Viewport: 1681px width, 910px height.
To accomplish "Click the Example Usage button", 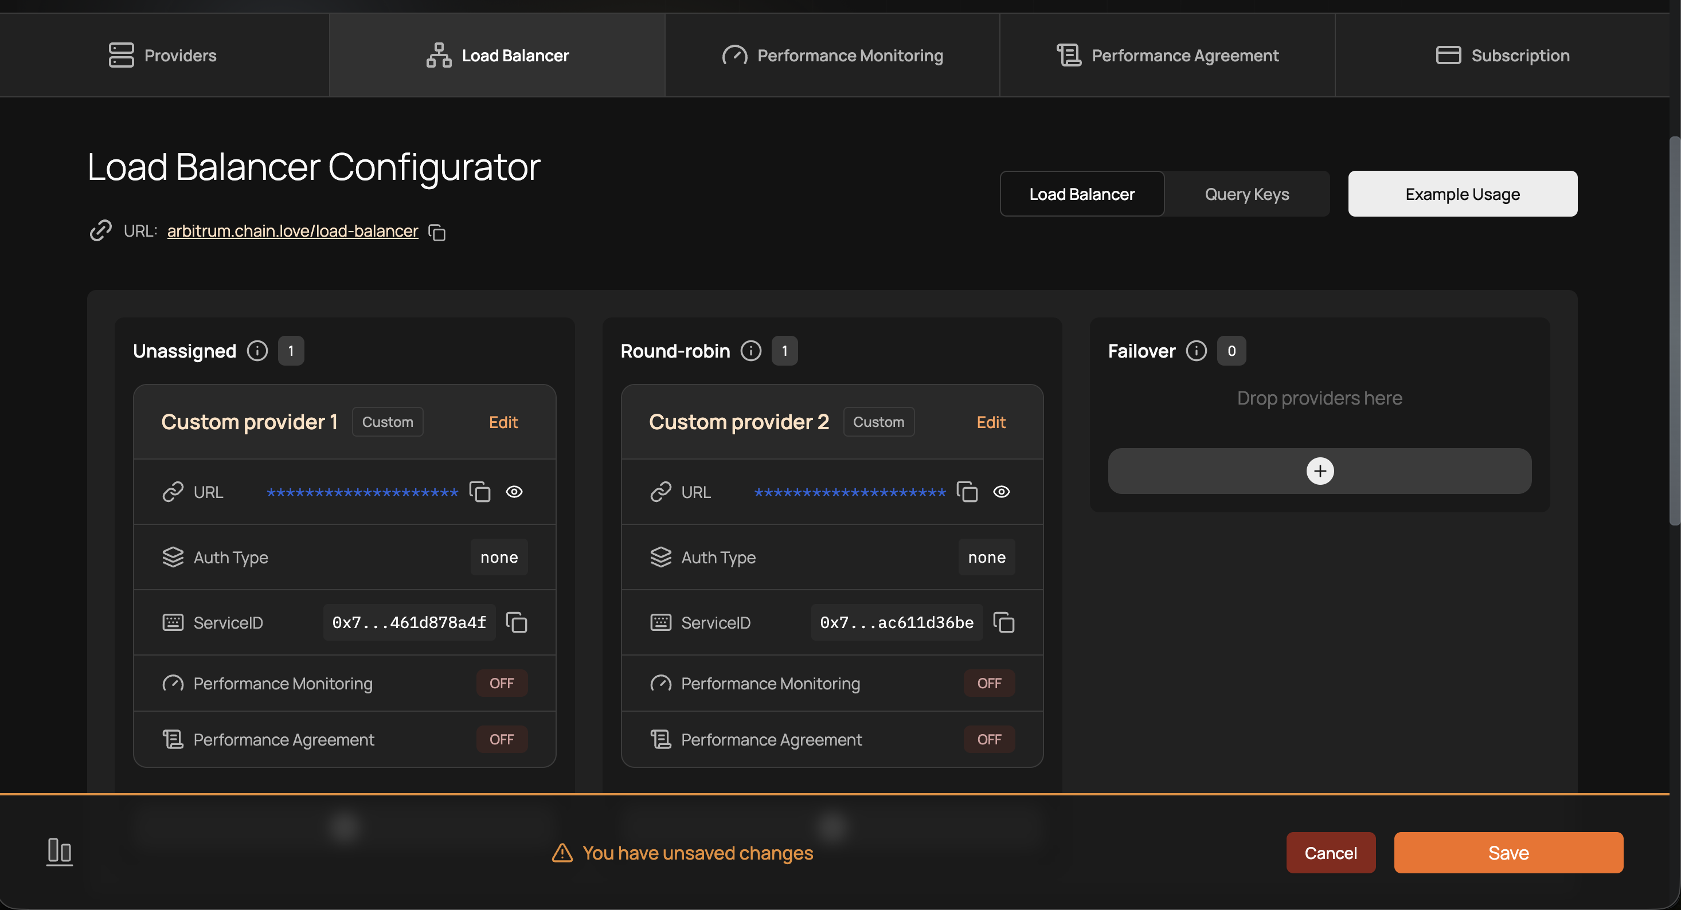I will point(1463,194).
